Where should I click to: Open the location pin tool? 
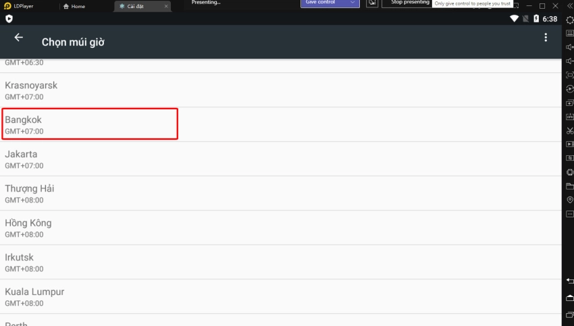pyautogui.click(x=569, y=200)
